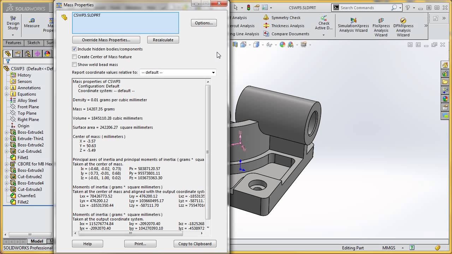Open the File Properties icon in title bar
The image size is (452, 254).
click(256, 7)
